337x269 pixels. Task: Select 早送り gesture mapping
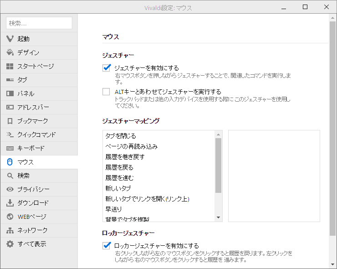158,209
